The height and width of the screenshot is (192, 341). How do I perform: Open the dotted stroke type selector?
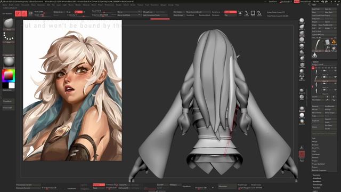9,37
